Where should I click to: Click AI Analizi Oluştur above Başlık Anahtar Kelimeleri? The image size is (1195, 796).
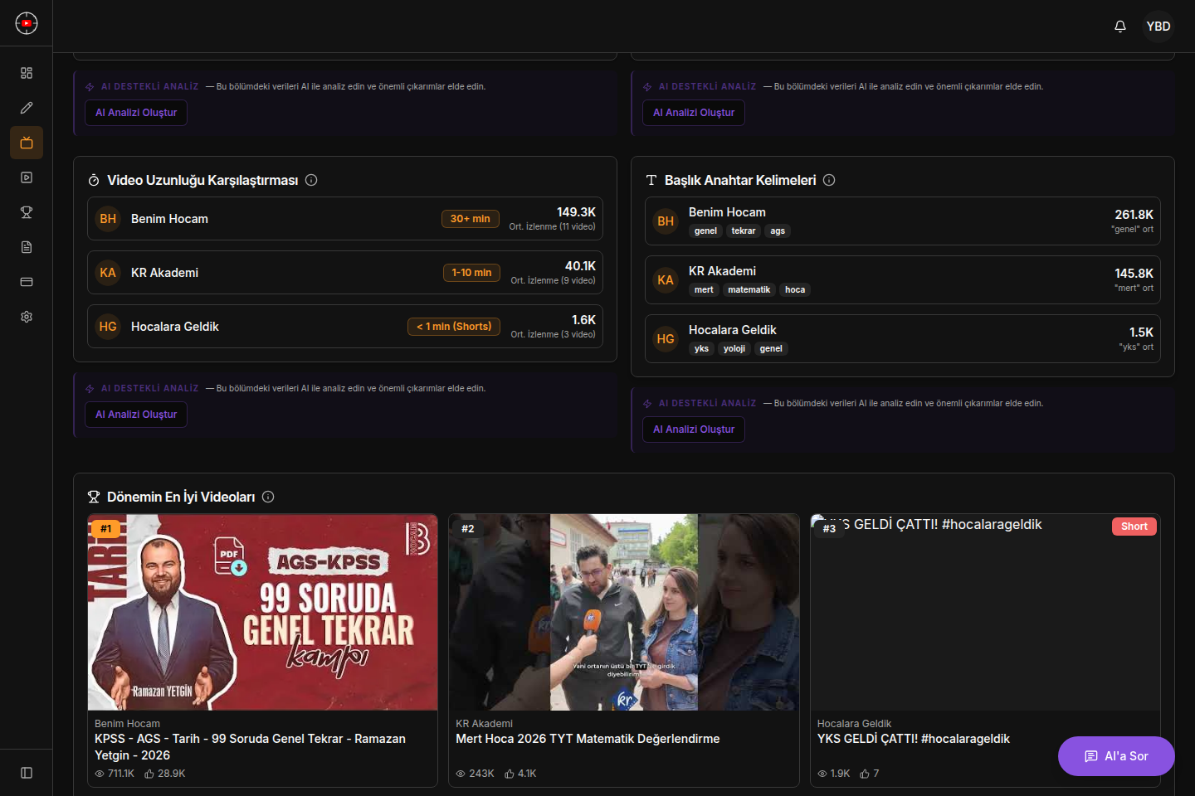694,113
